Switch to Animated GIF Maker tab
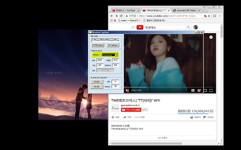241x150 pixels. click(186, 10)
